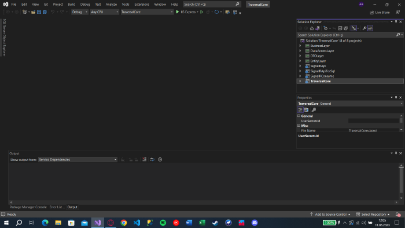Click the timestamp clock icon in Output
Screen dimensions: 405x228
(x=160, y=160)
